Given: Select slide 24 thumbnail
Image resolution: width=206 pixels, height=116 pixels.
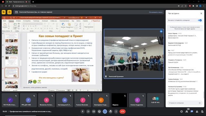Looking at the screenshot, I should pos(12,61).
